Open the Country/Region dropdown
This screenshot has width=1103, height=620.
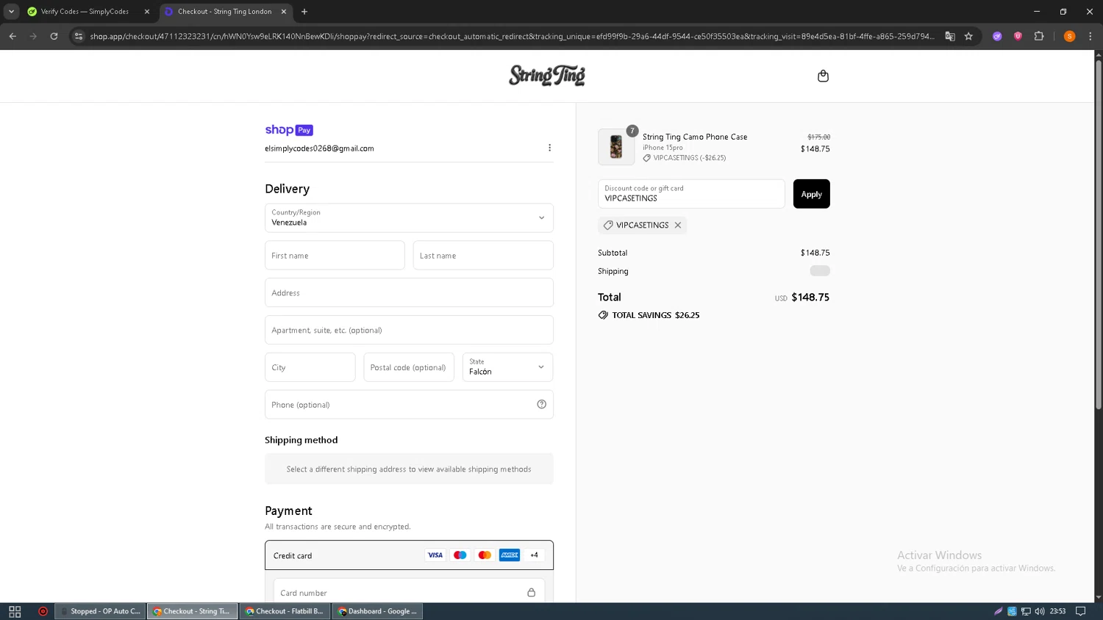(x=409, y=217)
